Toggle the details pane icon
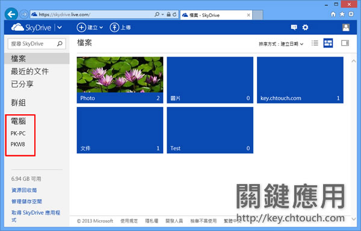This screenshot has height=231, width=361. tap(345, 43)
